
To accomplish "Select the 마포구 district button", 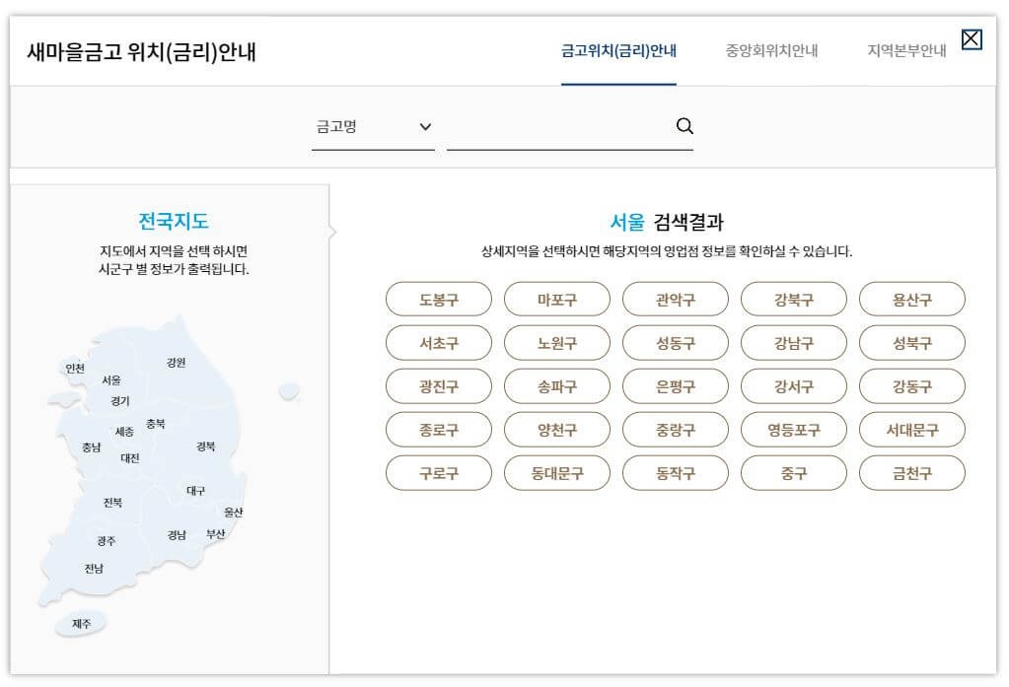I will pyautogui.click(x=556, y=299).
